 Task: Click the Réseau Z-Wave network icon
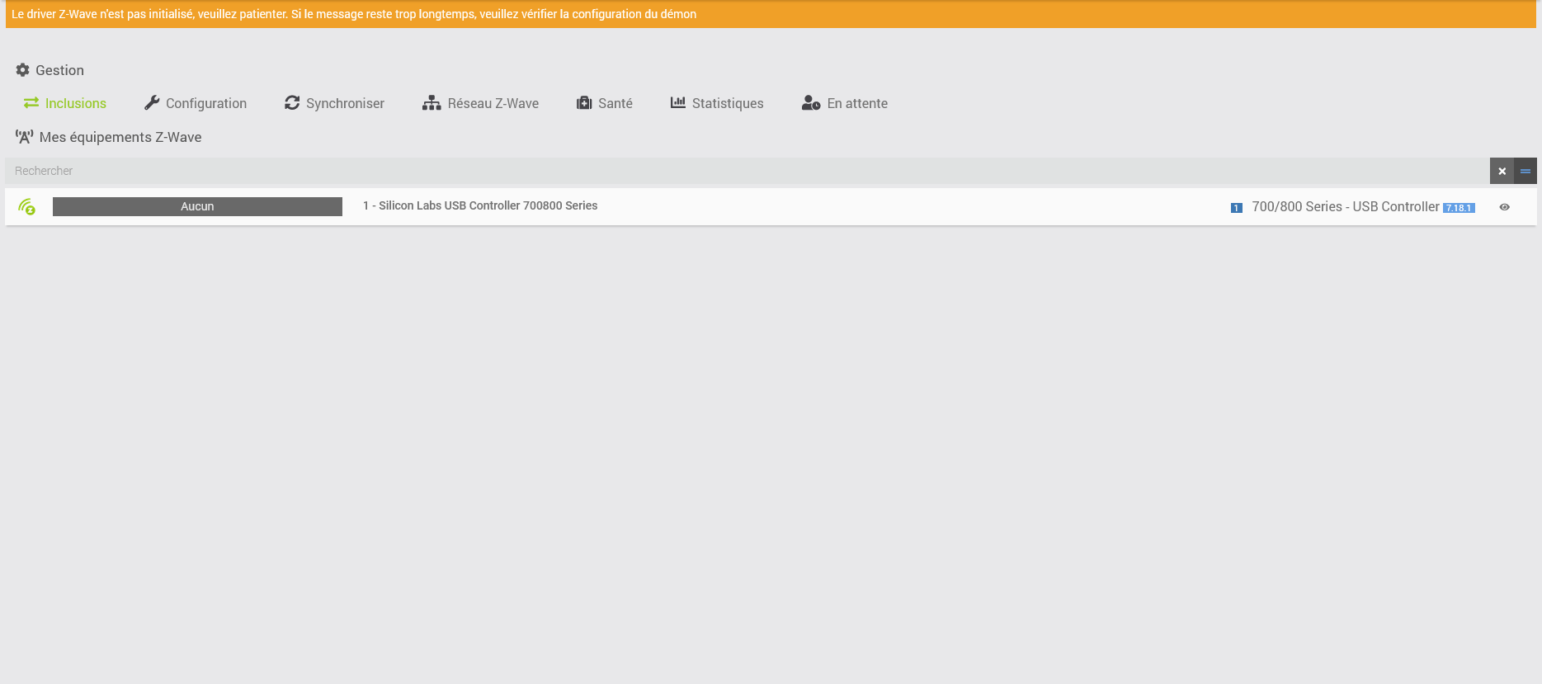pyautogui.click(x=431, y=103)
